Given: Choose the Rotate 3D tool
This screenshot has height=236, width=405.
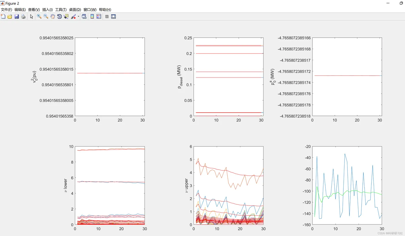Looking at the screenshot, I should tap(59, 16).
